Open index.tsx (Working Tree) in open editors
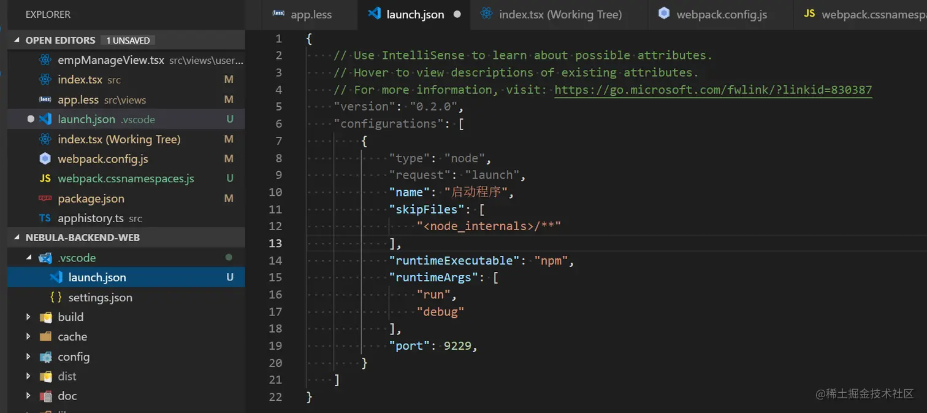This screenshot has height=413, width=927. tap(126, 139)
